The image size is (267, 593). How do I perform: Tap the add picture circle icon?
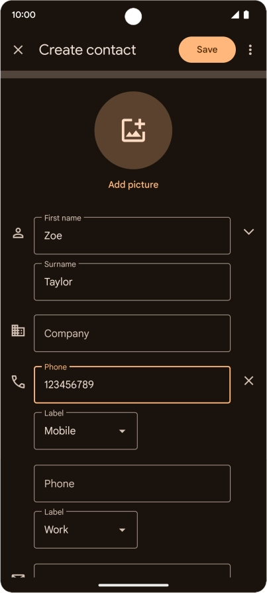[x=133, y=130]
